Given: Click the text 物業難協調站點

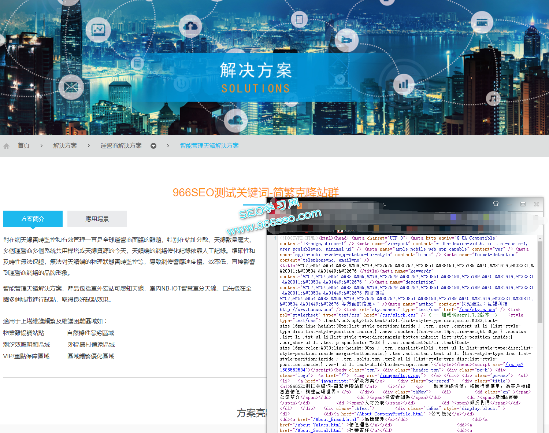Looking at the screenshot, I should (24, 333).
